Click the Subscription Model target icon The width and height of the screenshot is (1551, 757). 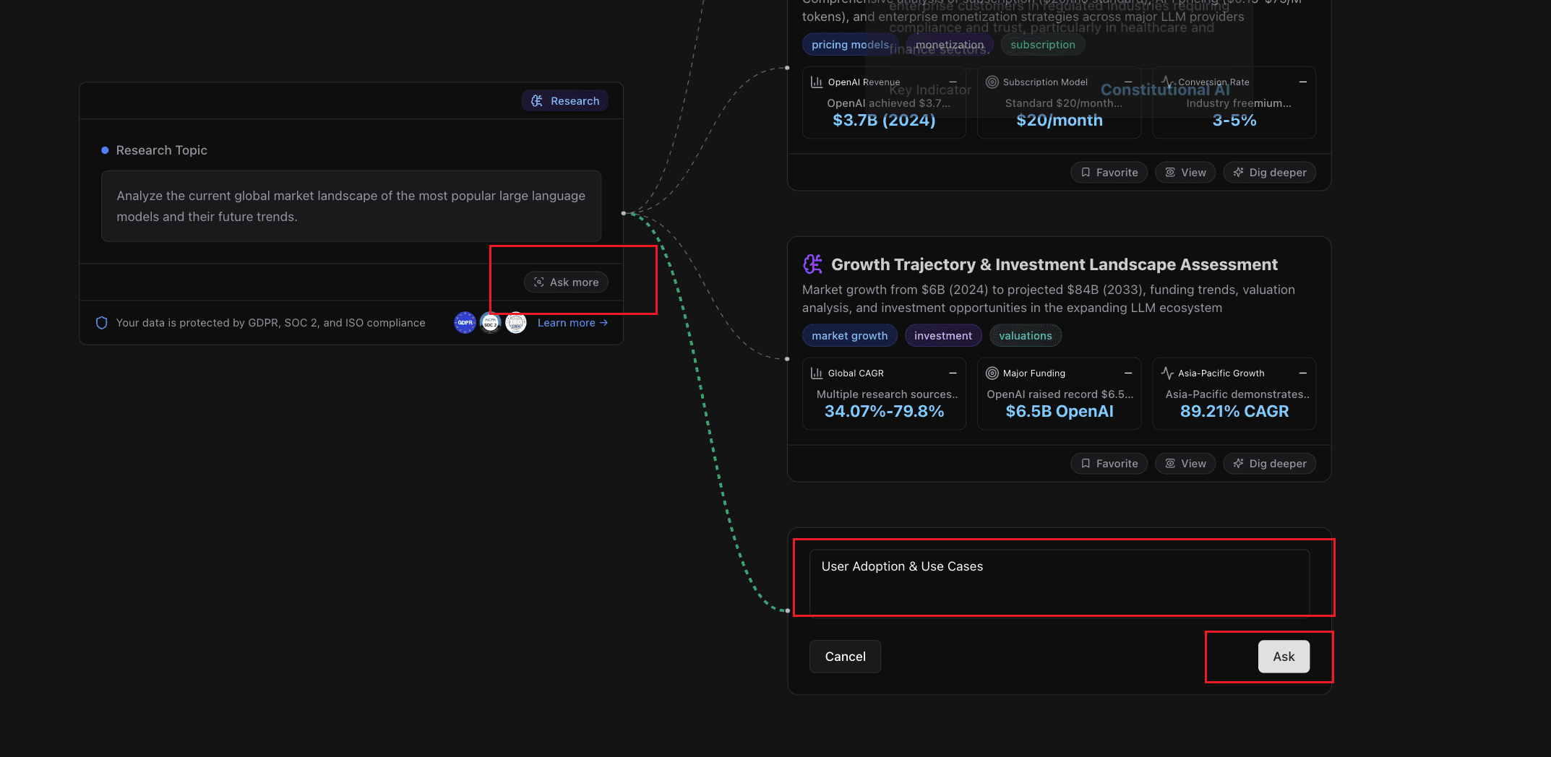click(992, 82)
